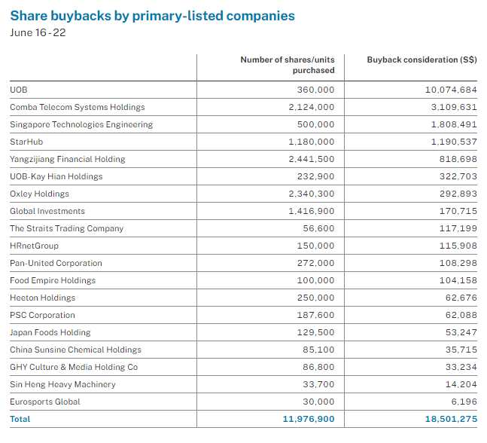
Task: Select 'Yangzijiang Financial Holding' company name
Action: click(68, 159)
